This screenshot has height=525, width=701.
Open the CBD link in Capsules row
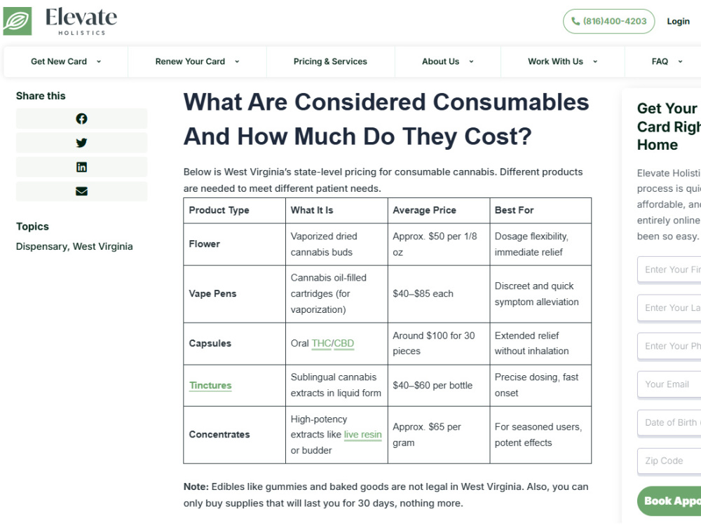click(343, 343)
